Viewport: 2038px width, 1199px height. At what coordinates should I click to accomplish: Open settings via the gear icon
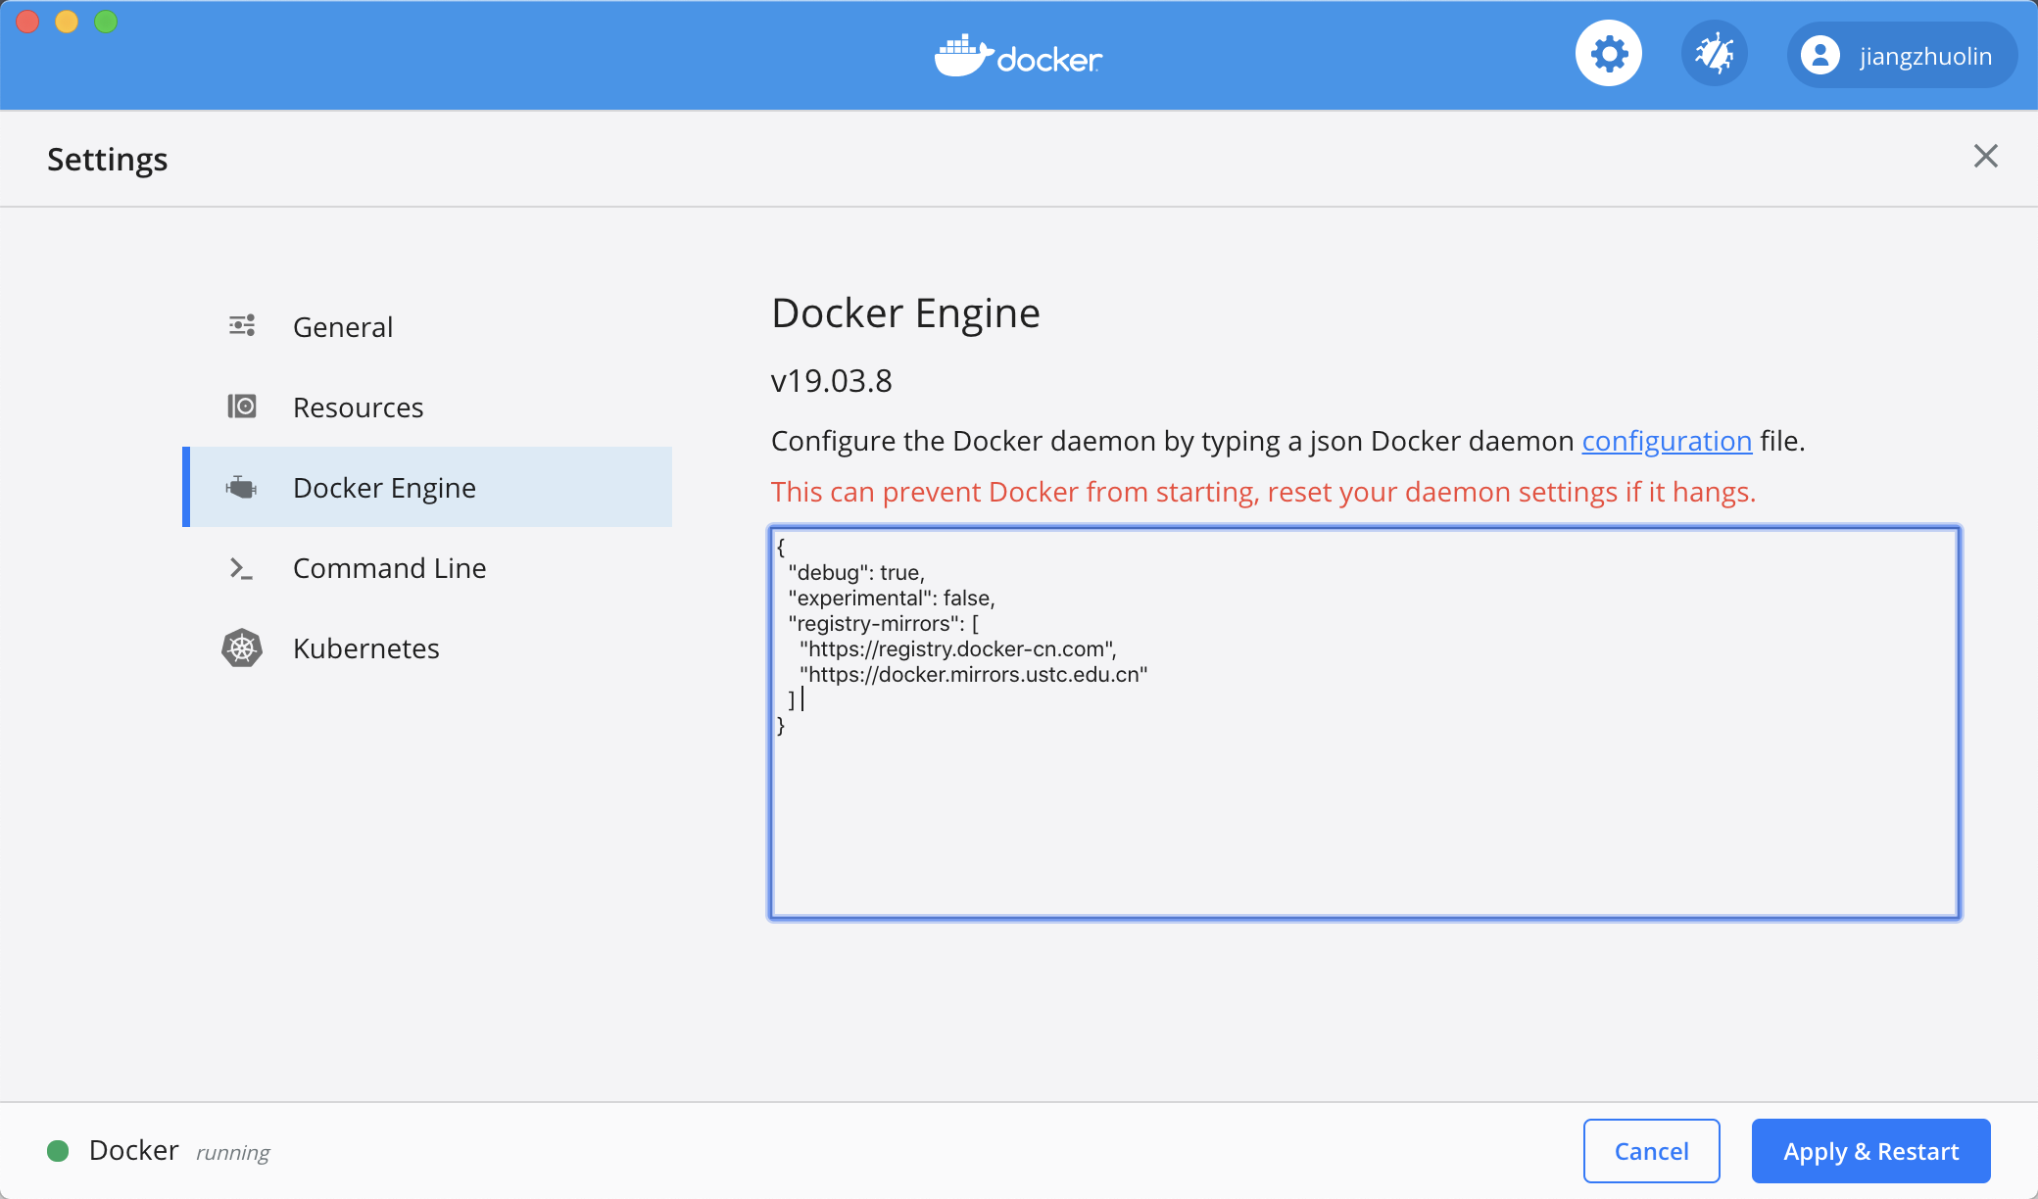1609,54
